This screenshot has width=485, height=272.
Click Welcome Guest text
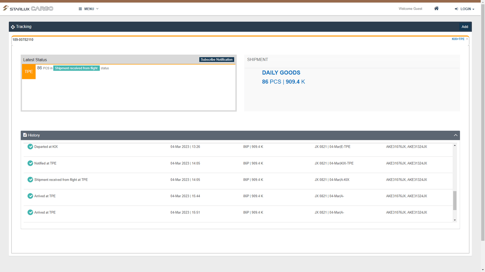tap(410, 9)
